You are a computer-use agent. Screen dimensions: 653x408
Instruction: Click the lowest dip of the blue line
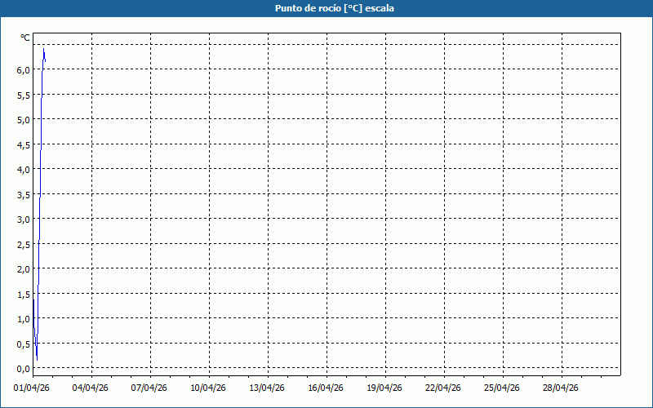[x=37, y=360]
